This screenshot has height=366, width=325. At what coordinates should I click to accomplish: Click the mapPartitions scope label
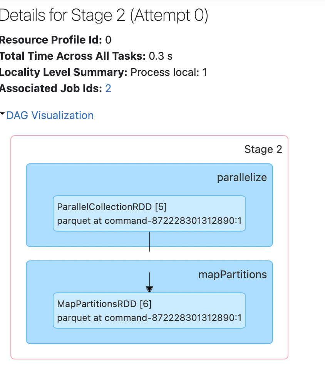tap(232, 274)
